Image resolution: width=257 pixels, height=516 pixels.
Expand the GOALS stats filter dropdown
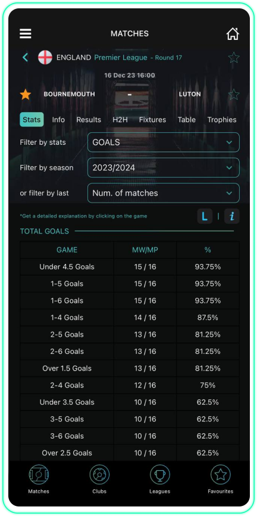(164, 142)
